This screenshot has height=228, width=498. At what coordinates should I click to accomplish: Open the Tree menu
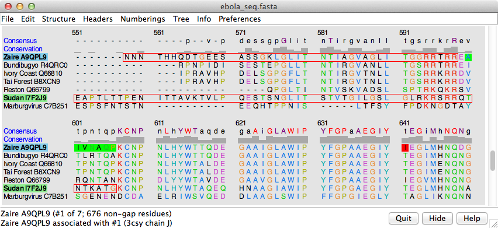[x=181, y=19]
